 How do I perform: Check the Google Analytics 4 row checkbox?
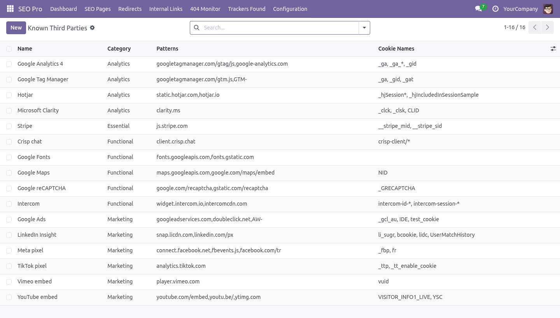pos(9,64)
